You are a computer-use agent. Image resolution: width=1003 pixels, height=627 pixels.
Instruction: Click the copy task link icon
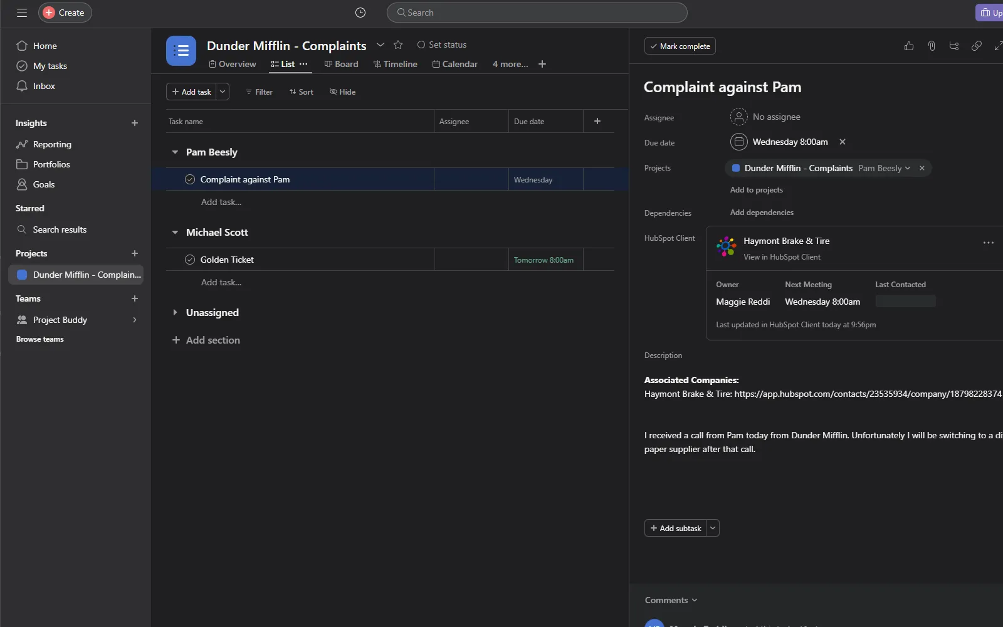point(976,46)
